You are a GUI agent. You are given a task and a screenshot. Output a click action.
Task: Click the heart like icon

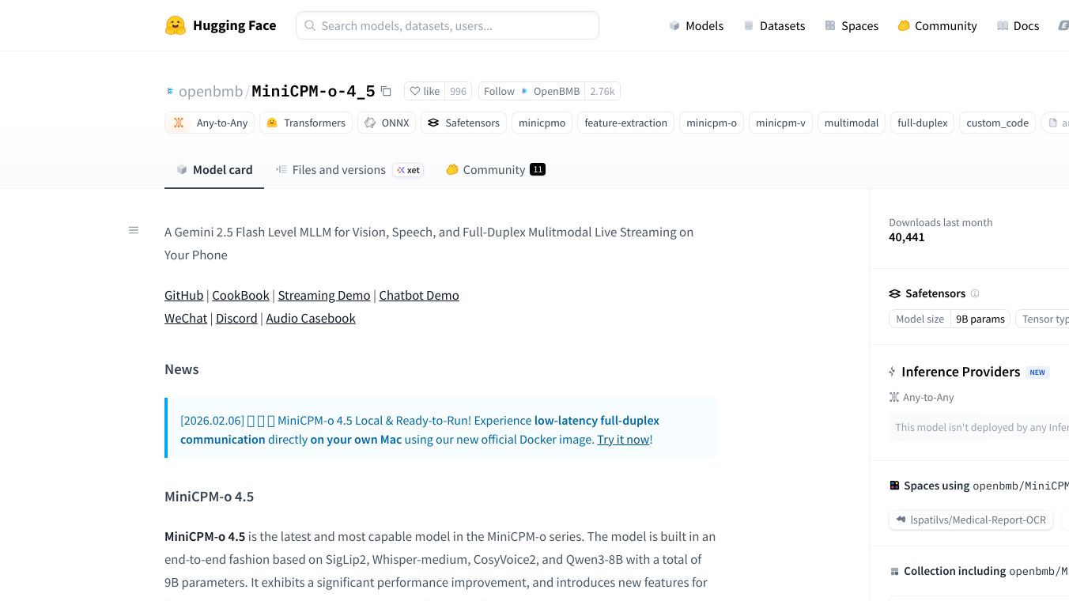coord(414,91)
